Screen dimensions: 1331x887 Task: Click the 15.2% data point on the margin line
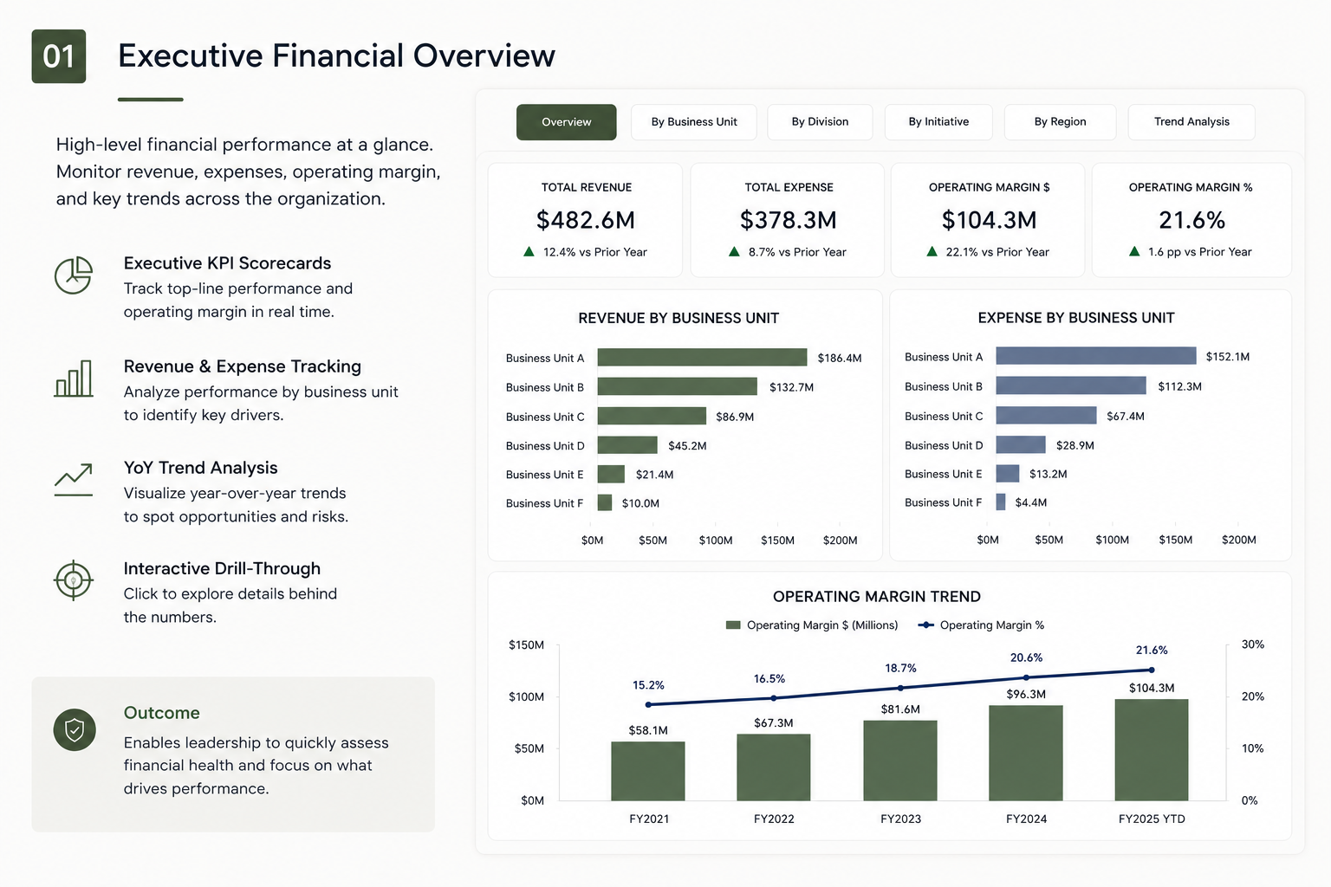click(x=648, y=704)
